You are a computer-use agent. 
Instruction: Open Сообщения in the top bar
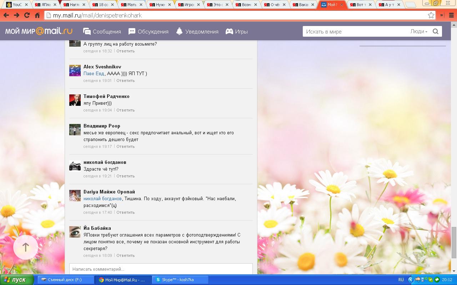(x=102, y=31)
